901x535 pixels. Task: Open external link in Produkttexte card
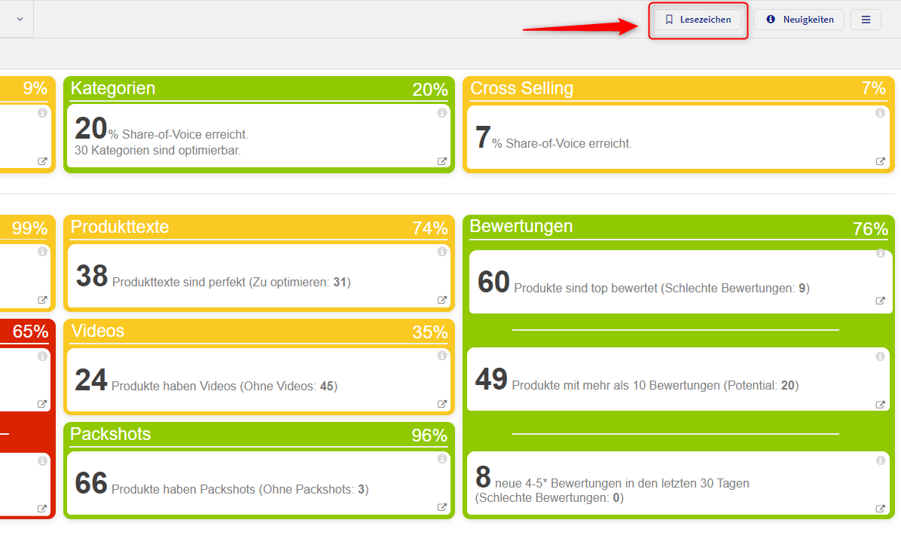point(442,300)
